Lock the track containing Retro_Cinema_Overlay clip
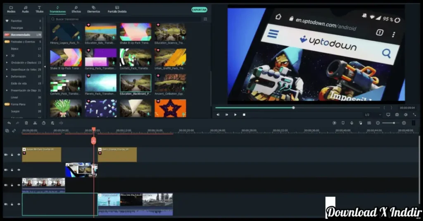 click(12, 155)
